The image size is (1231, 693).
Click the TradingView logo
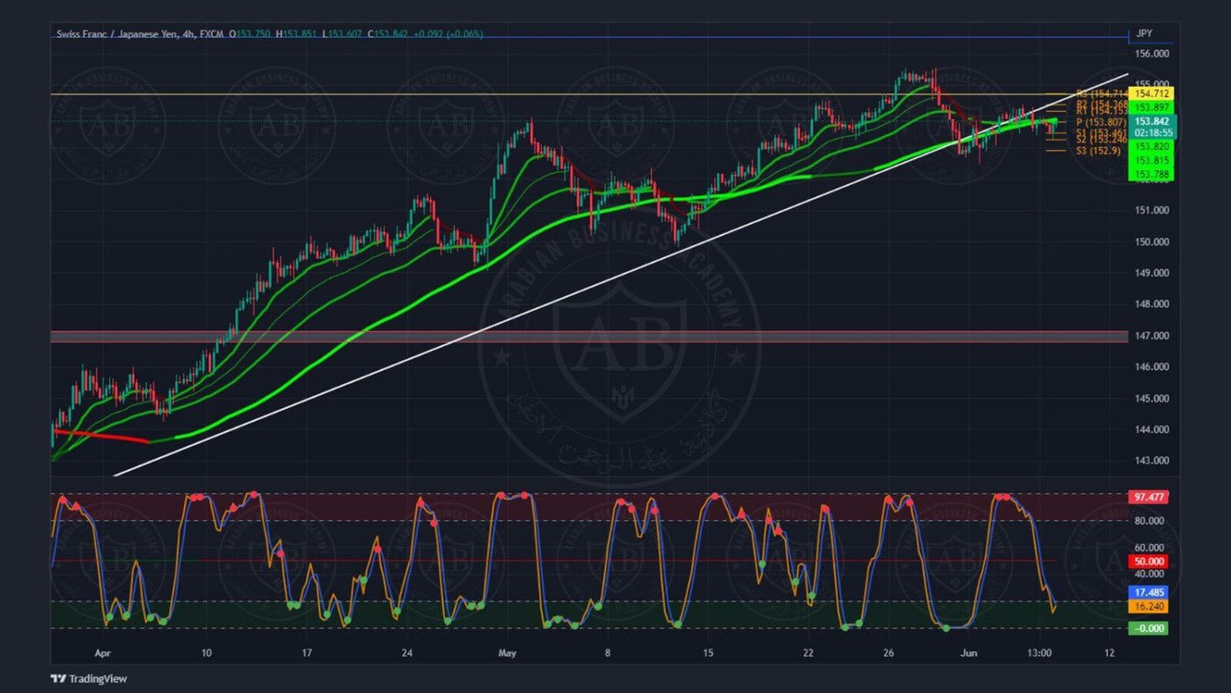pyautogui.click(x=89, y=678)
